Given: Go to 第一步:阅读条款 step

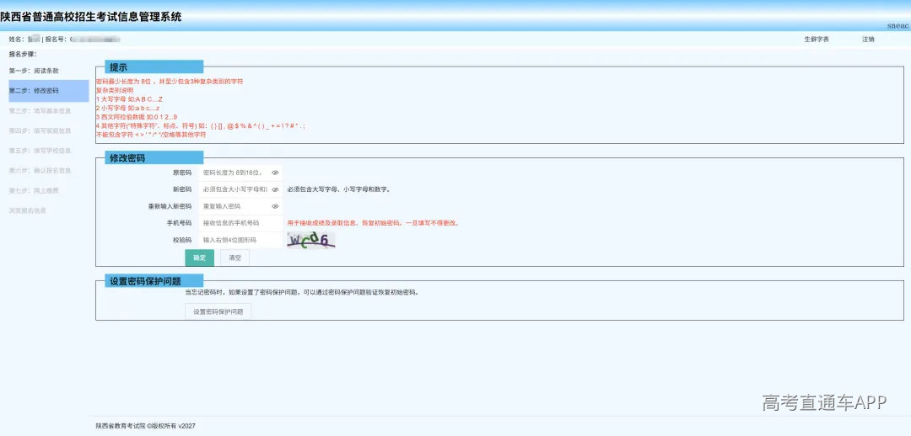Looking at the screenshot, I should tap(34, 71).
